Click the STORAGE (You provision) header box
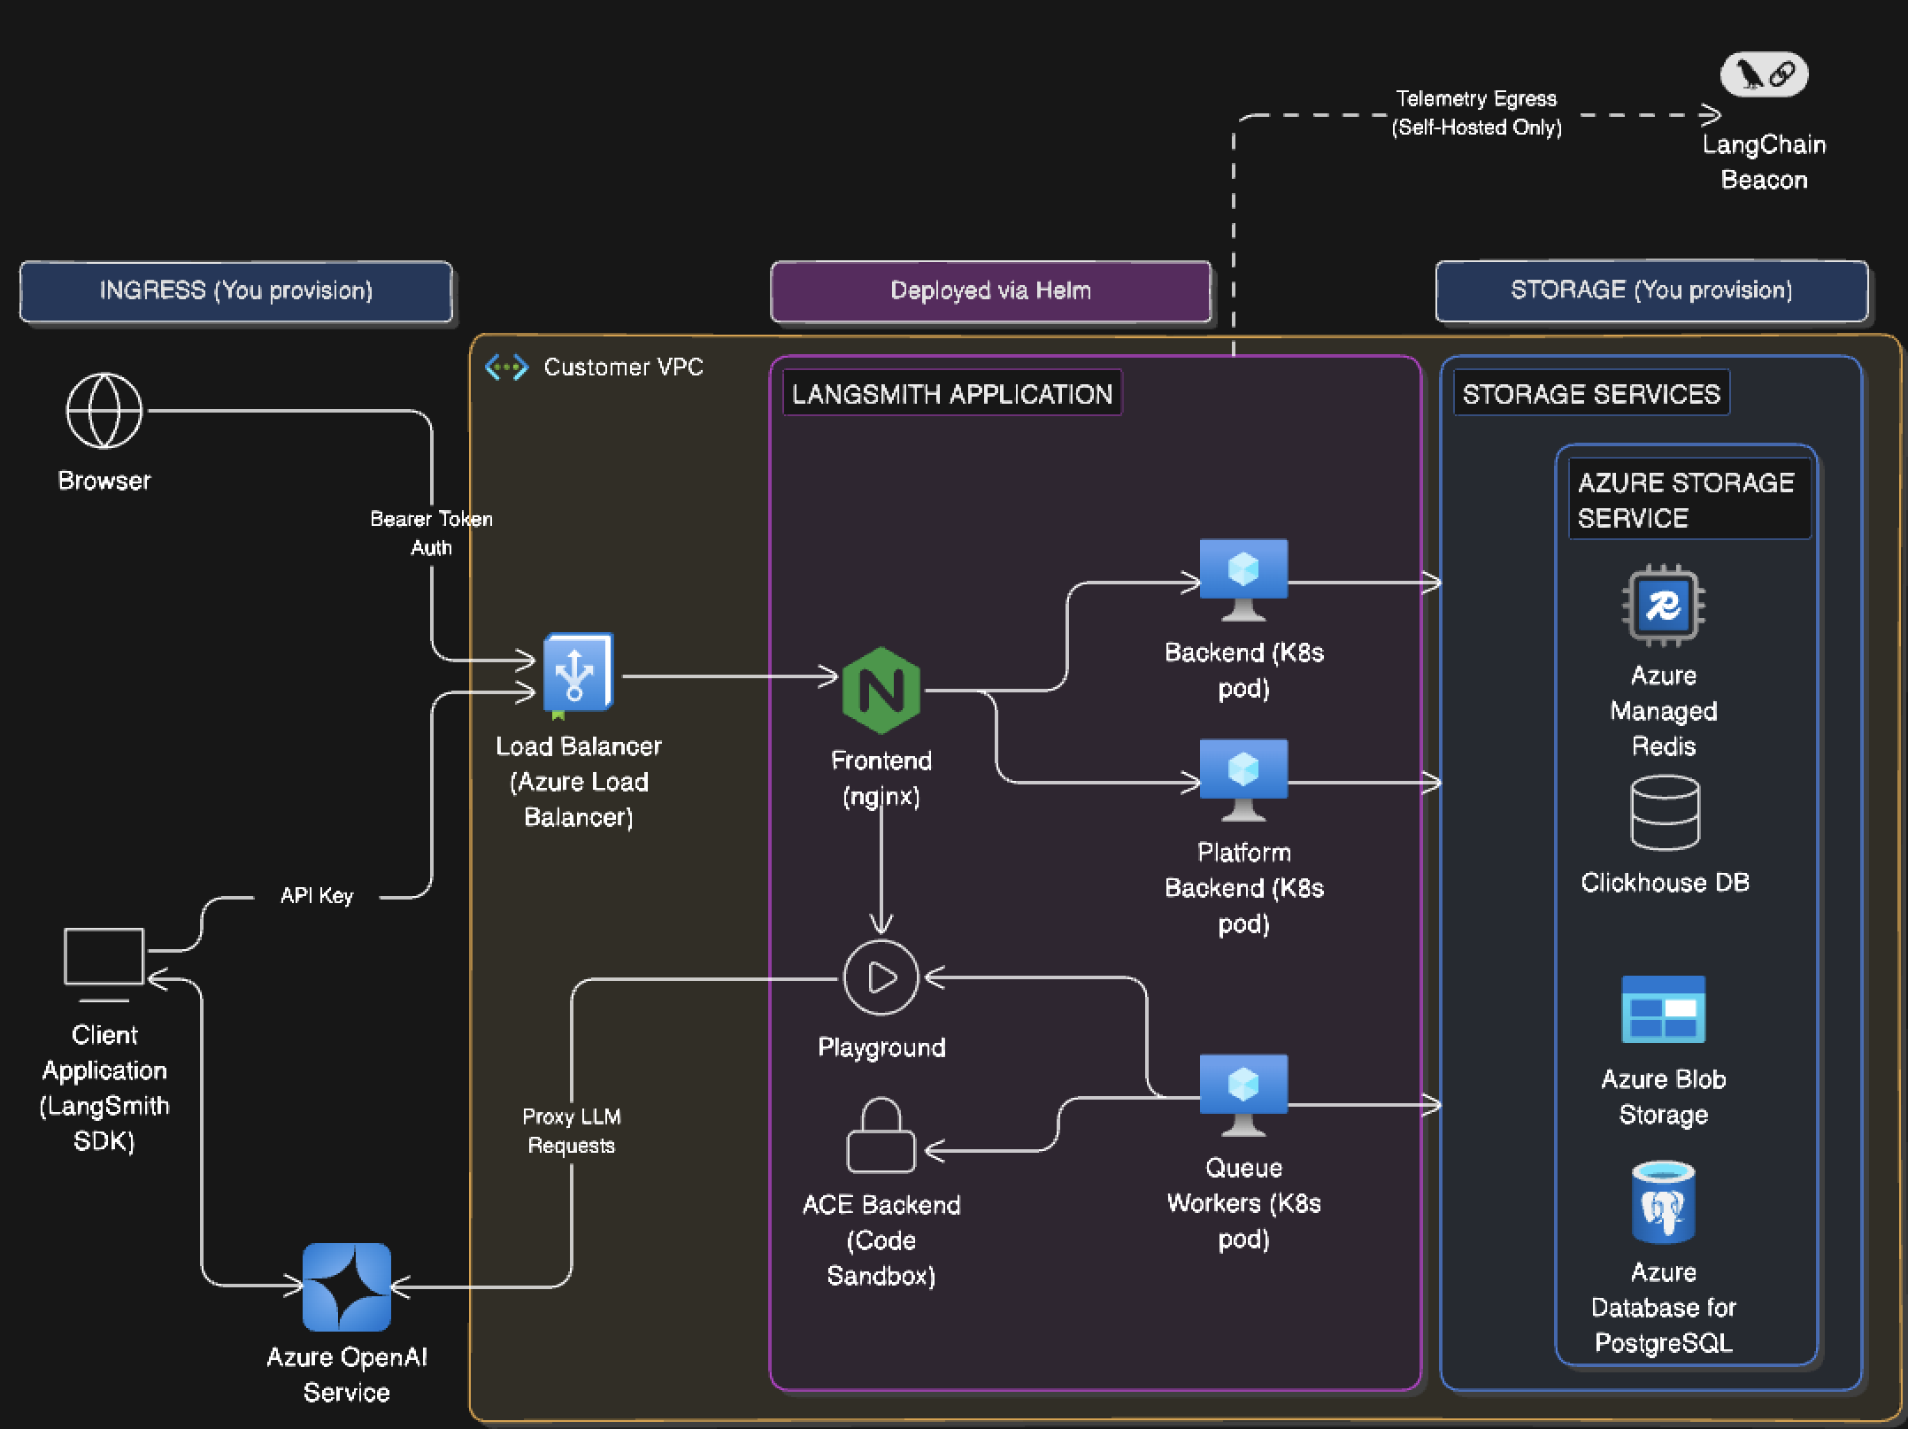 pyautogui.click(x=1651, y=290)
